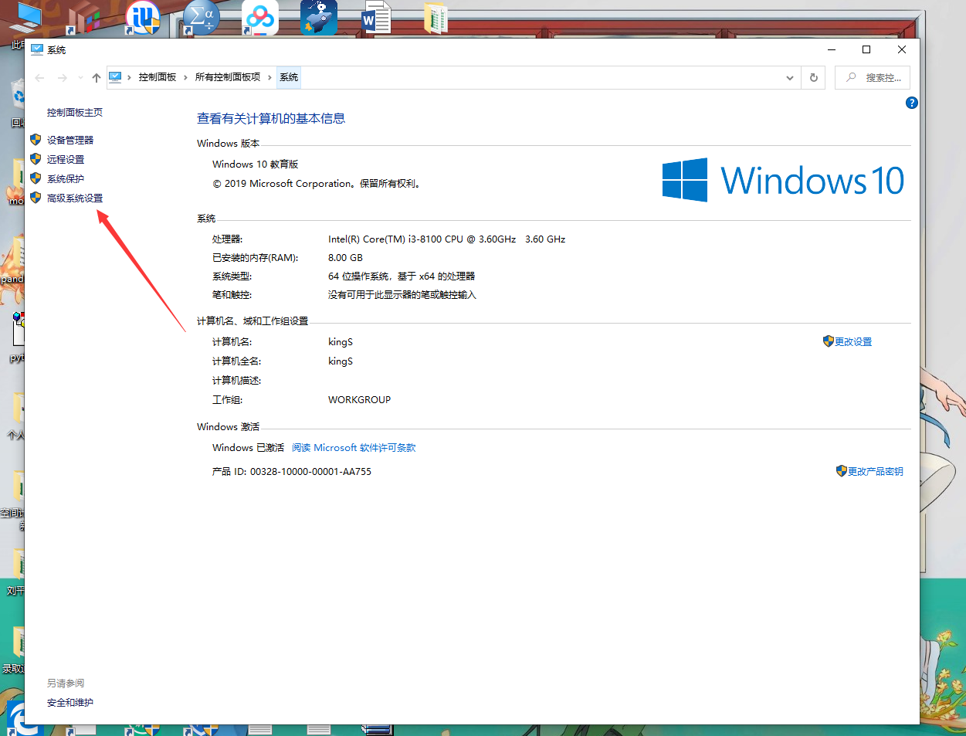Click shield icon next to 更改产品密钥
Image resolution: width=966 pixels, height=736 pixels.
(842, 471)
